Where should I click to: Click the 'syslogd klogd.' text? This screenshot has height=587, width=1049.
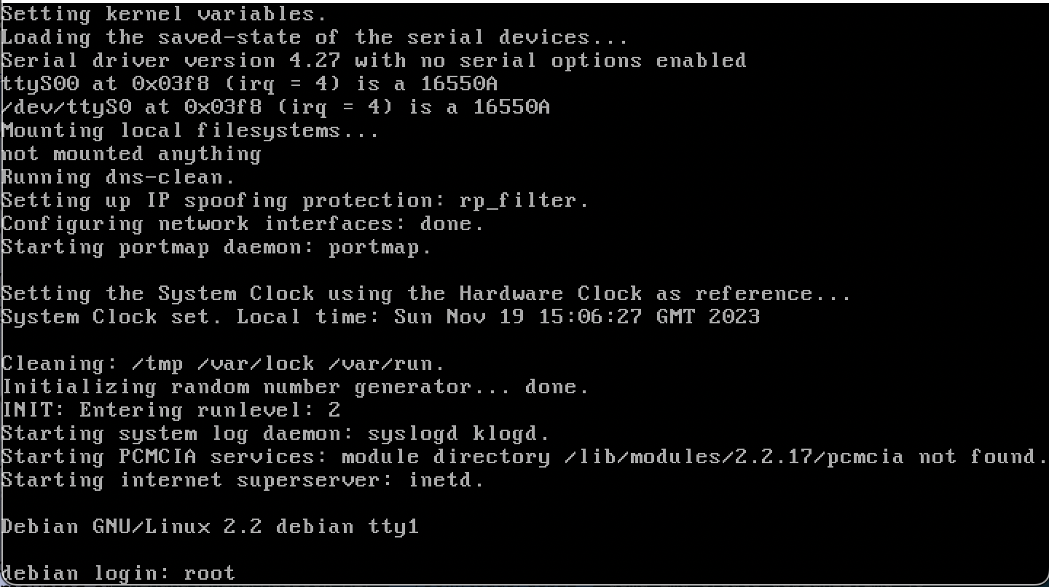coord(458,433)
